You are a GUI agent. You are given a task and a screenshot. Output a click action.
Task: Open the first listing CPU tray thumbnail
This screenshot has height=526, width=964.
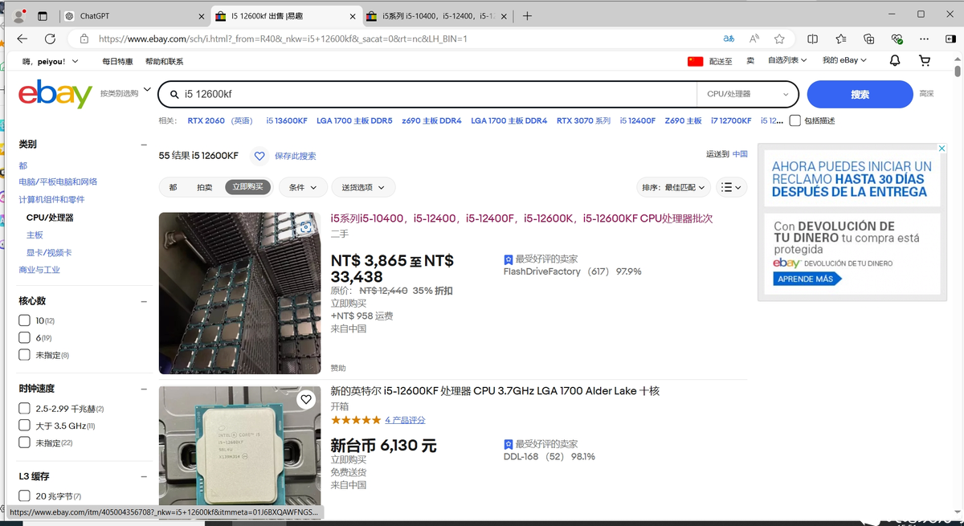click(239, 293)
